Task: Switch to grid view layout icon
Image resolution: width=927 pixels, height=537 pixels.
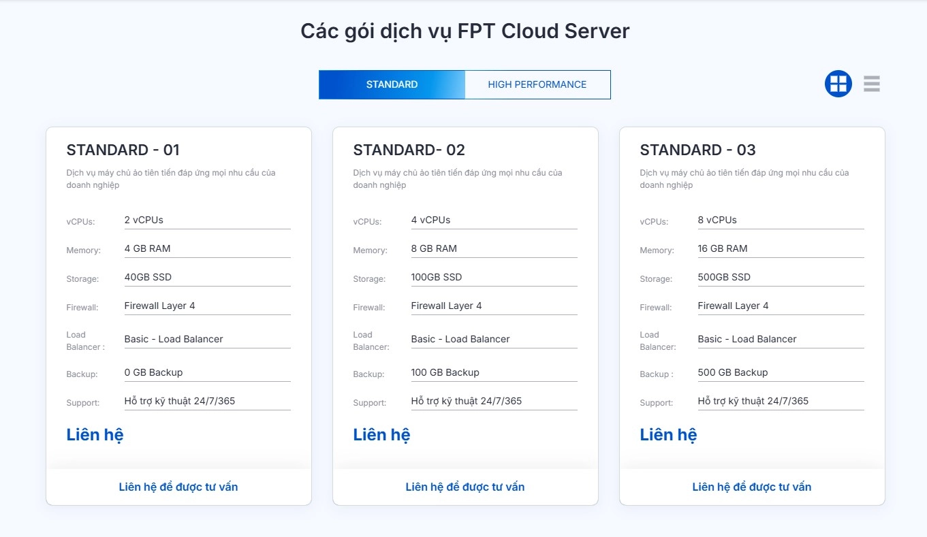Action: 838,84
